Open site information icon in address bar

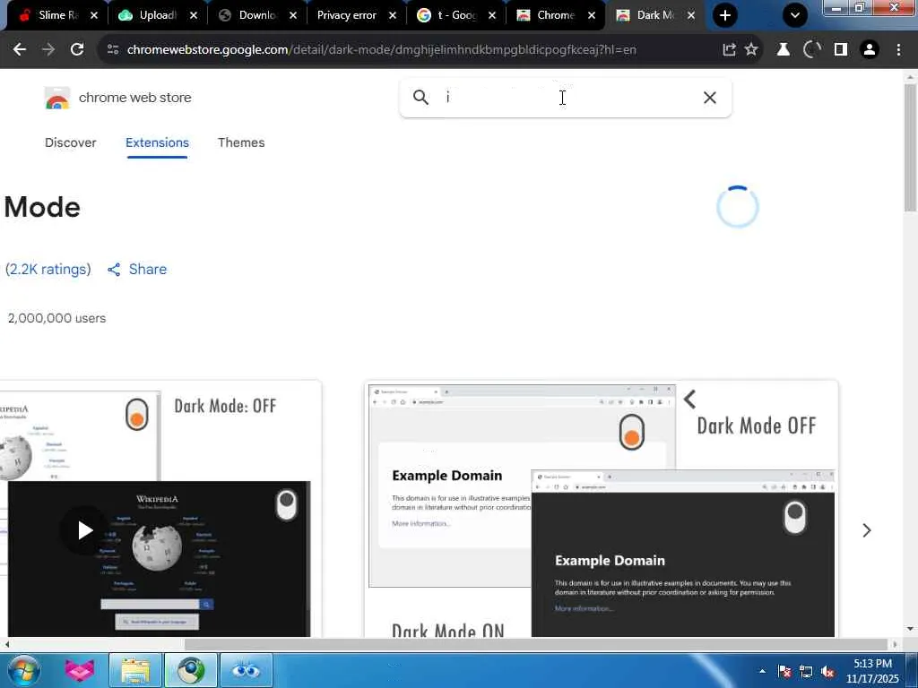click(x=113, y=50)
